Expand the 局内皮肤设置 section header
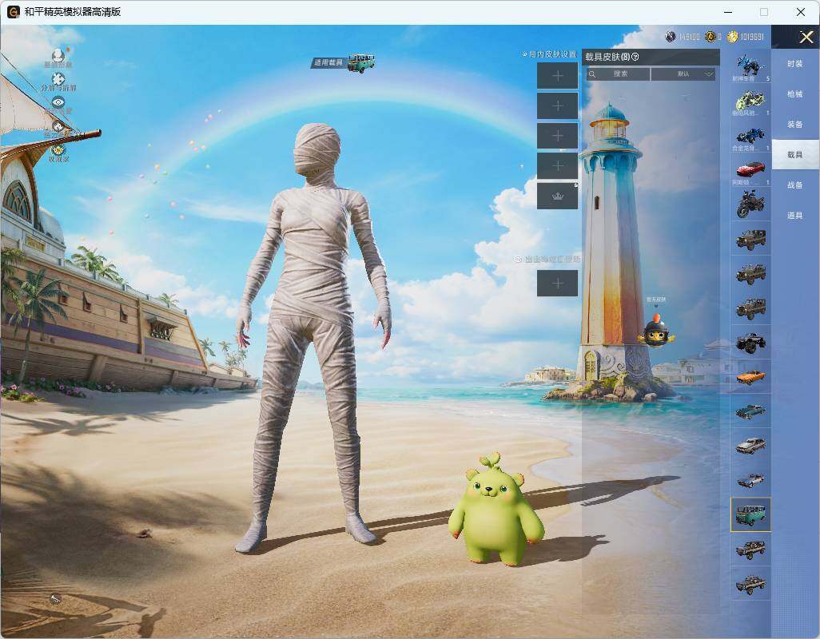820x639 pixels. 549,54
